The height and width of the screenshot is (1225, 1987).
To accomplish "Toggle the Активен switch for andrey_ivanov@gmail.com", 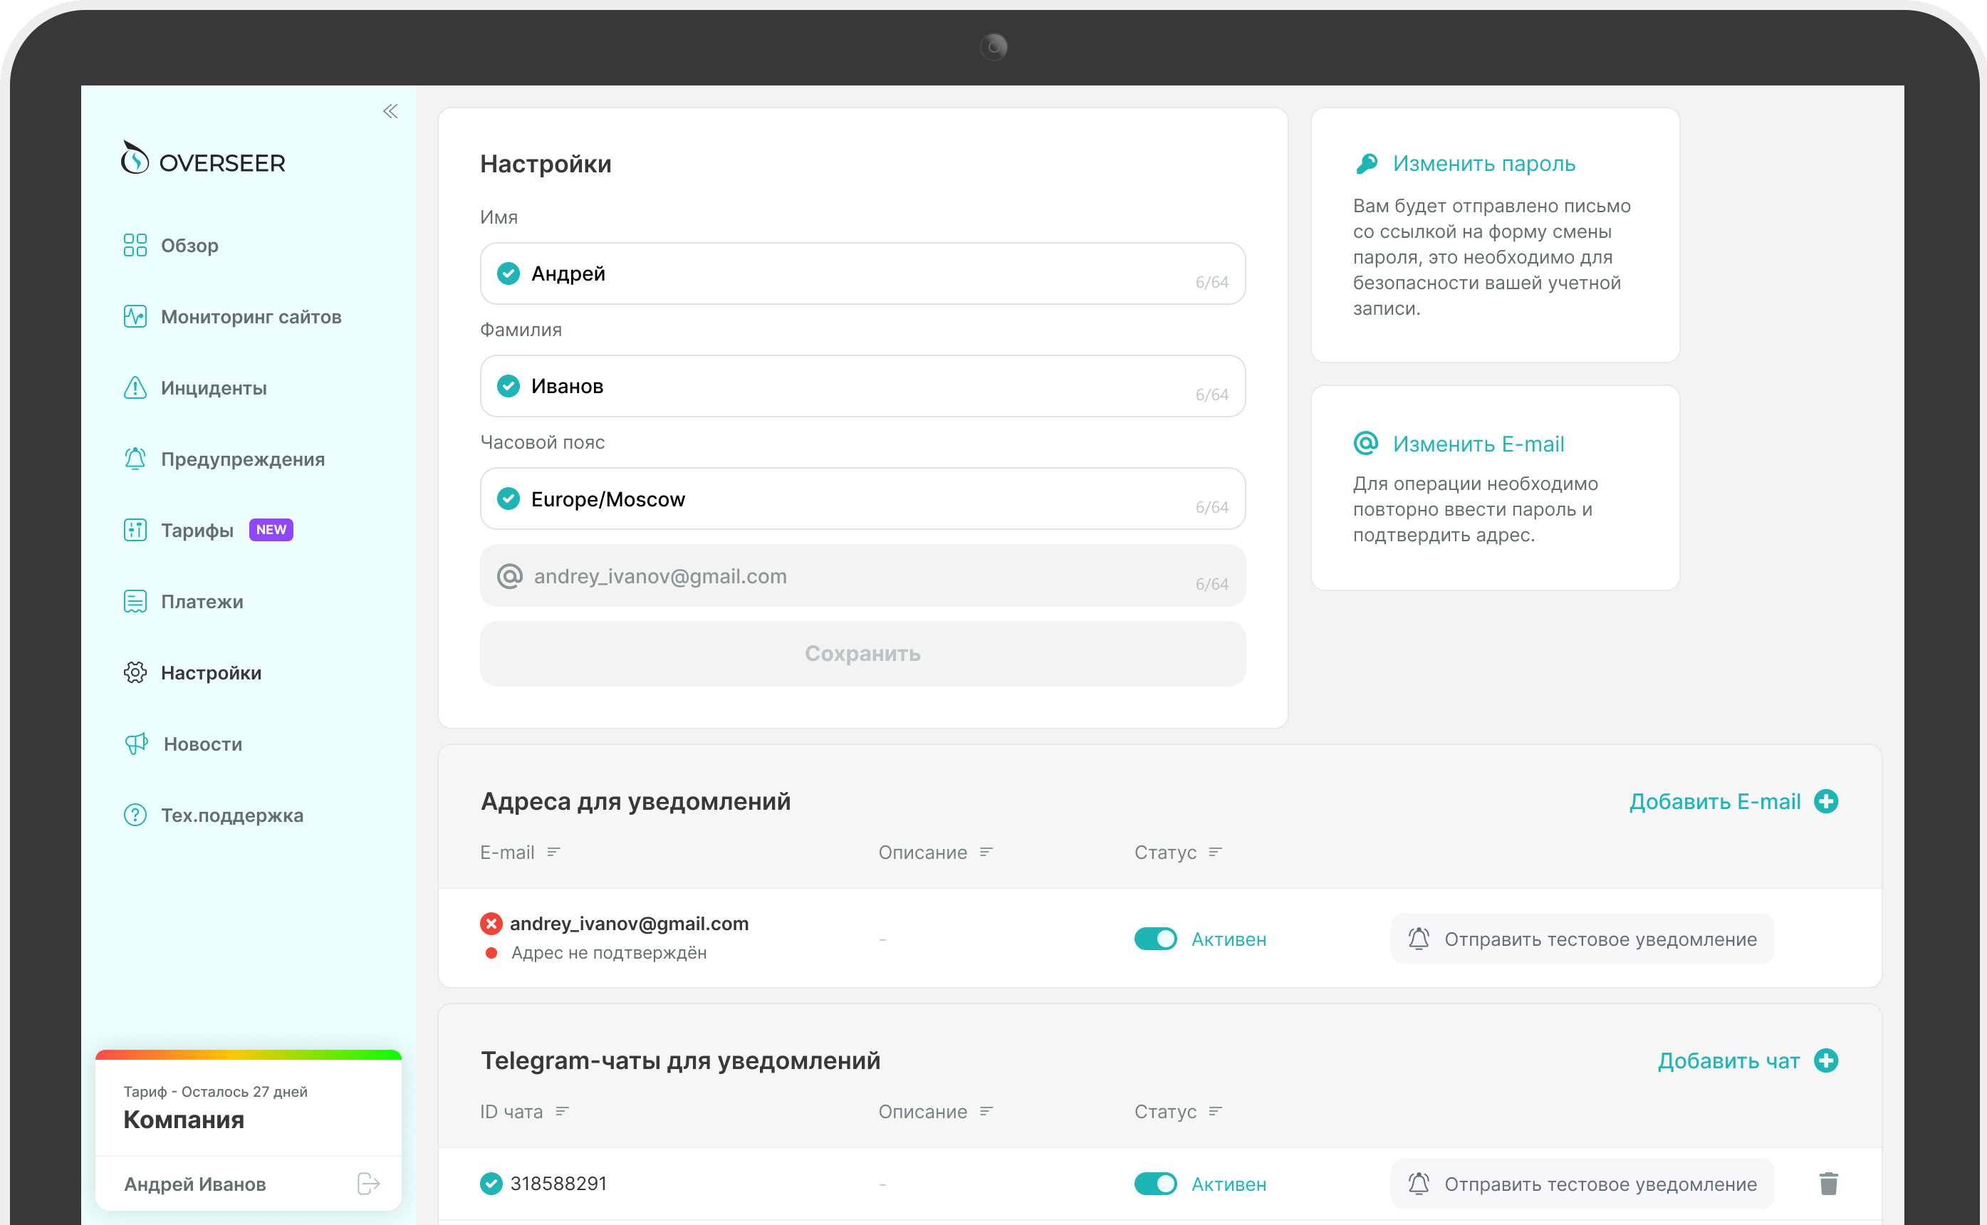I will tap(1155, 939).
